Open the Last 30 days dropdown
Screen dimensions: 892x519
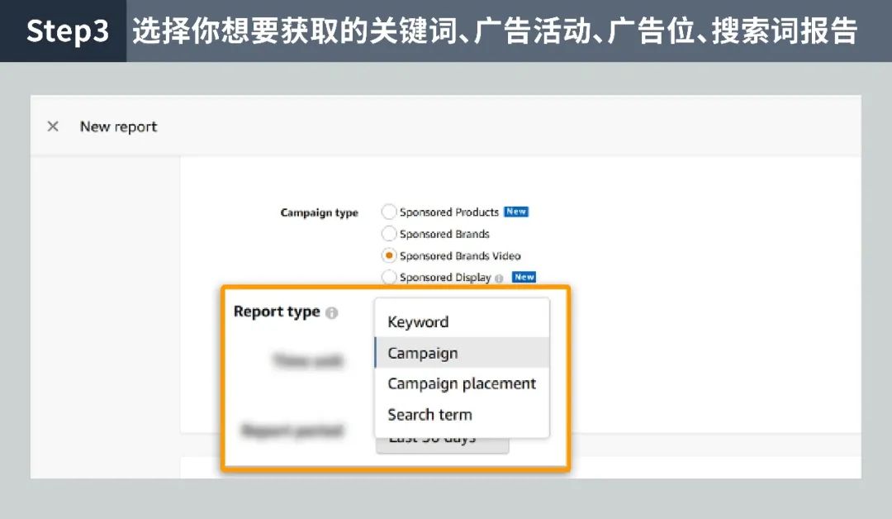coord(442,445)
